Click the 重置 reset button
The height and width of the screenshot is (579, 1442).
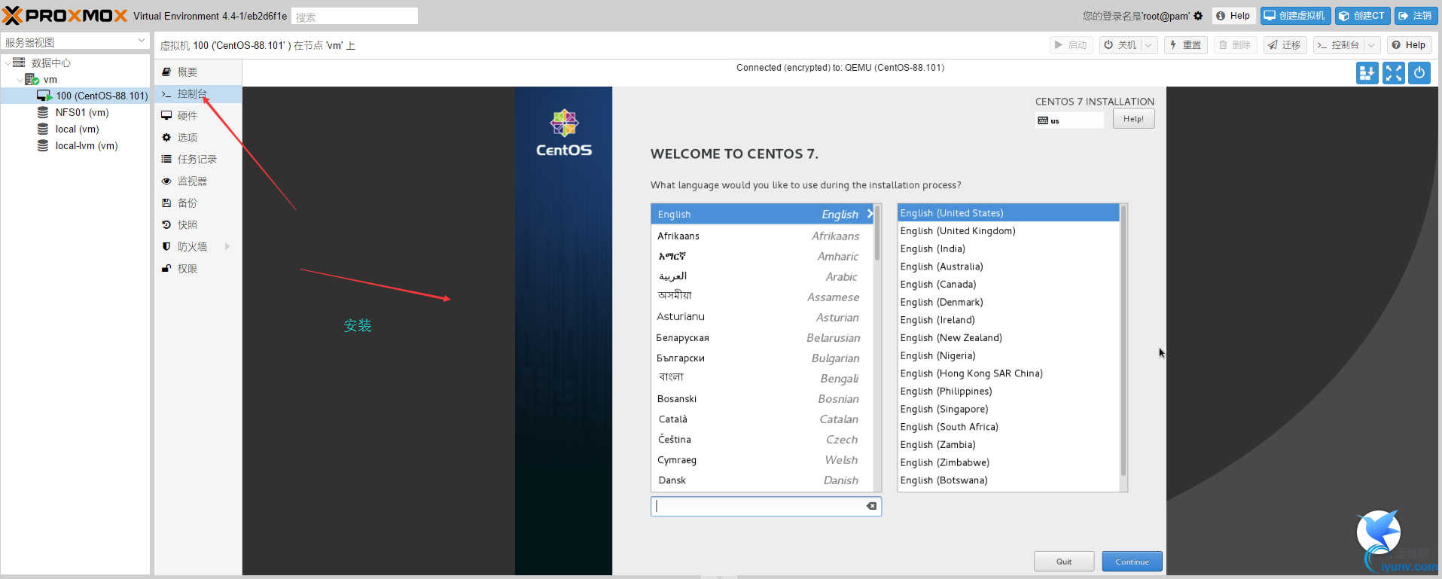click(1186, 45)
